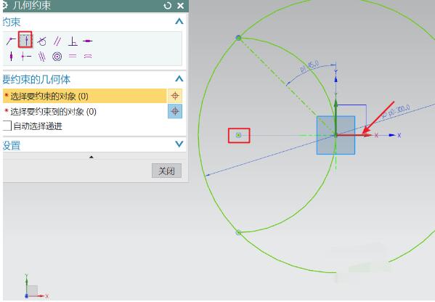Screen dimensions: 435x302
Task: Click the arc center point in the red box
Action: tap(239, 135)
